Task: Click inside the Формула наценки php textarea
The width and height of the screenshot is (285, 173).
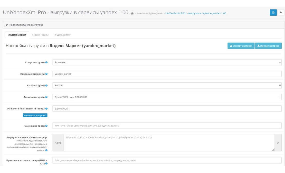Action: [x=169, y=143]
